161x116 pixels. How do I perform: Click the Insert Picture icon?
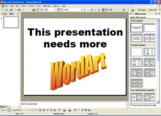coord(55,110)
